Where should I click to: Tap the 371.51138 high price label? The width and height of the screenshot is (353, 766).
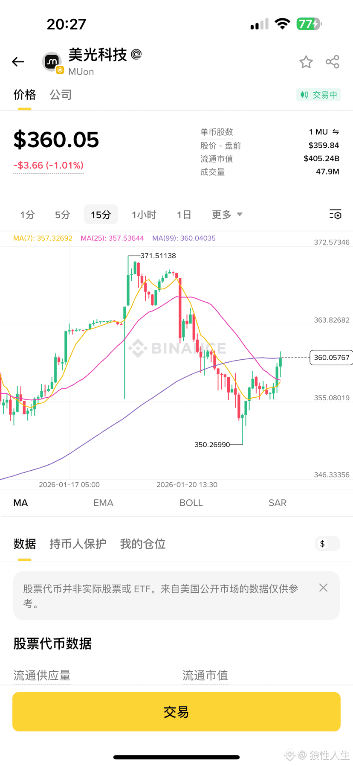click(x=158, y=256)
